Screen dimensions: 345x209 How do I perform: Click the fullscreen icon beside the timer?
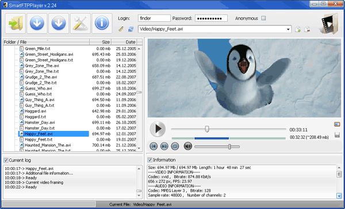pos(337,125)
